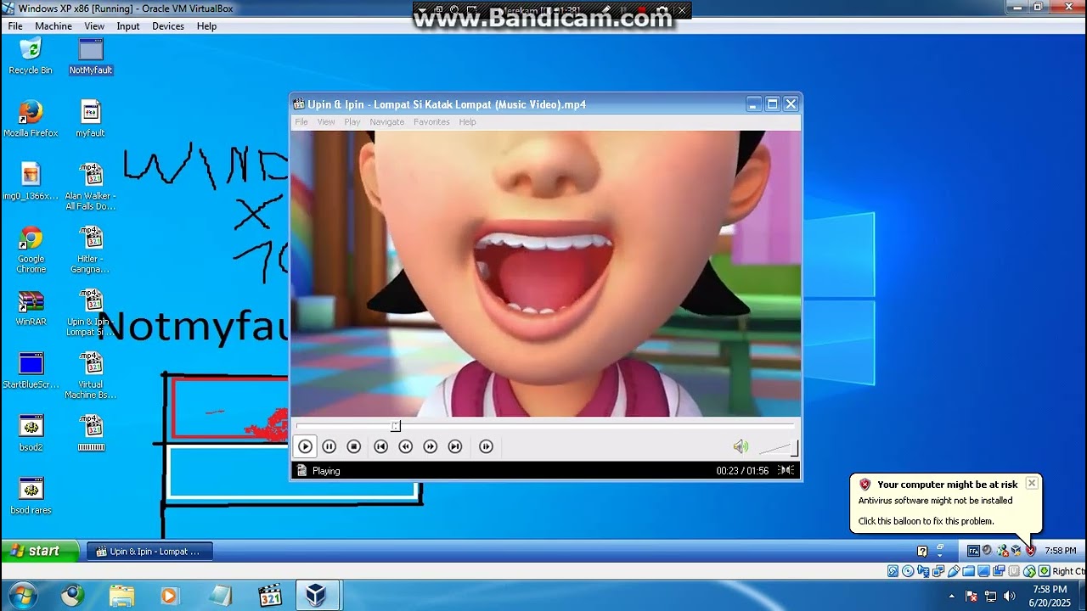
Task: Click the VirtualBox USB status icon
Action: click(954, 571)
